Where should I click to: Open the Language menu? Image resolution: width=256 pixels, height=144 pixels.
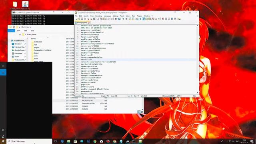108,16
